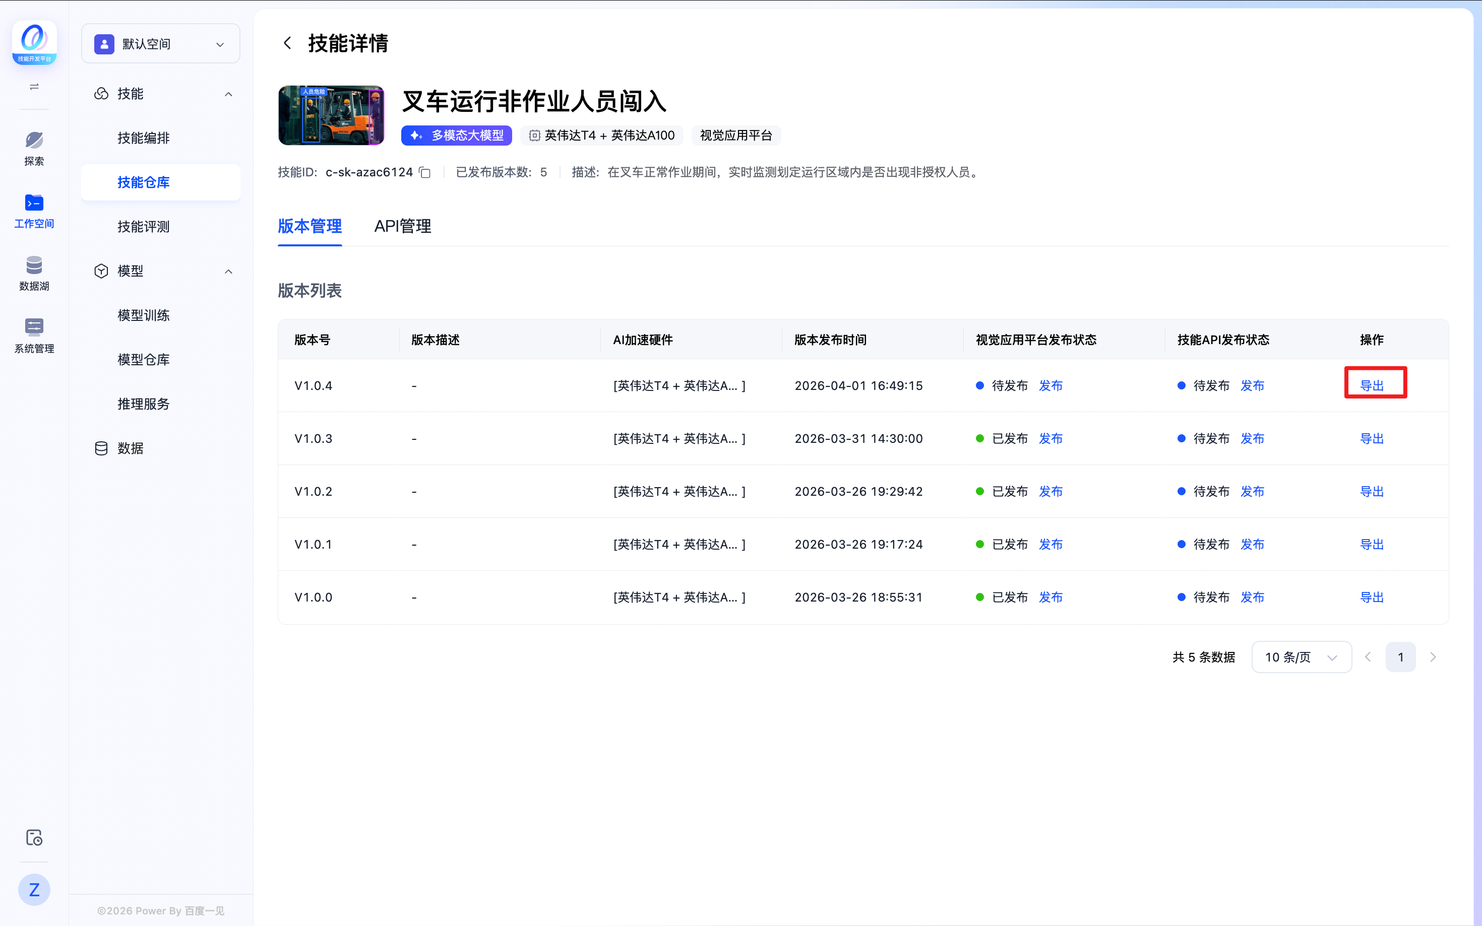Publish V1.0.4 skill API
Screen dimensions: 1482x926
pos(1252,386)
